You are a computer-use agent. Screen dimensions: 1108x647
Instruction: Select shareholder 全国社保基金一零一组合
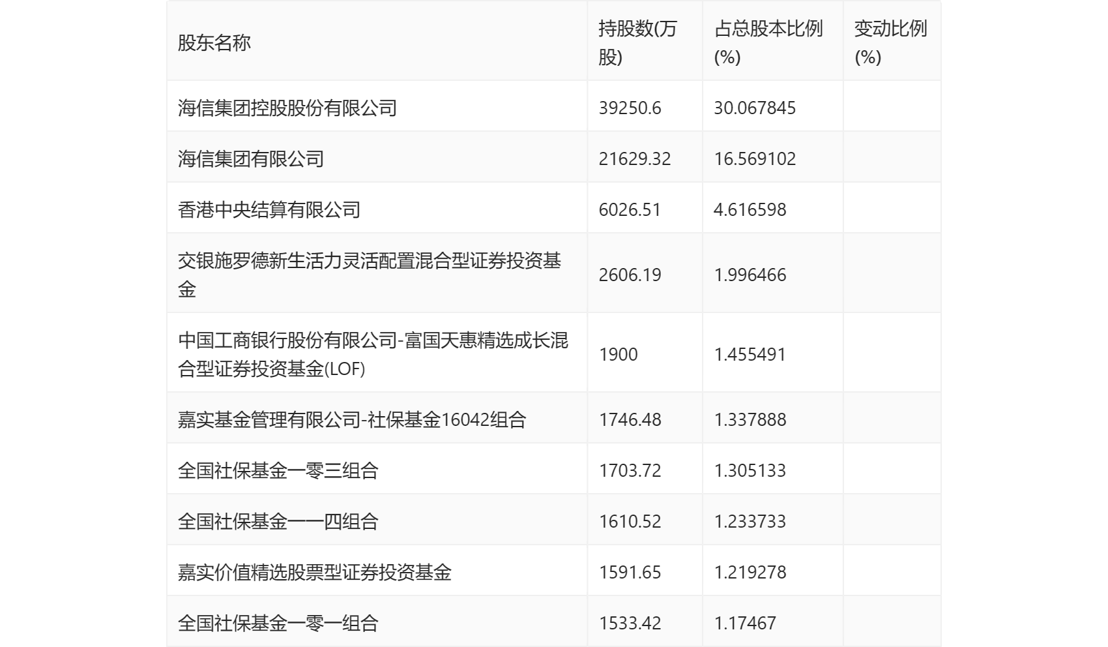click(278, 623)
